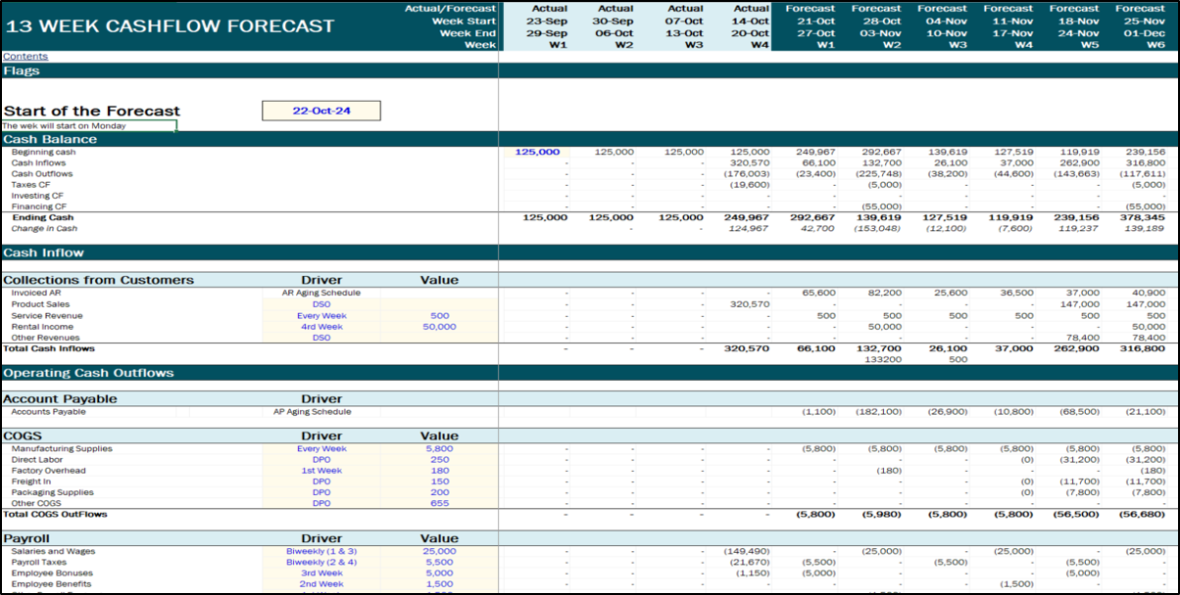Select the 'Beginning cash' row label
The width and height of the screenshot is (1180, 595).
[43, 152]
